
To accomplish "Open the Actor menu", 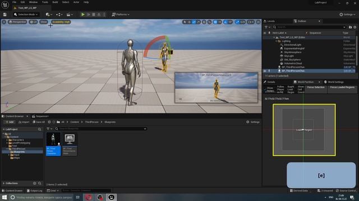I will [x=76, y=2].
